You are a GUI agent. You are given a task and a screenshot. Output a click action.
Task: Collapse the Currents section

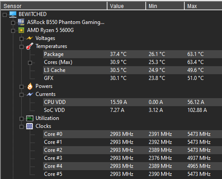(x=21, y=95)
